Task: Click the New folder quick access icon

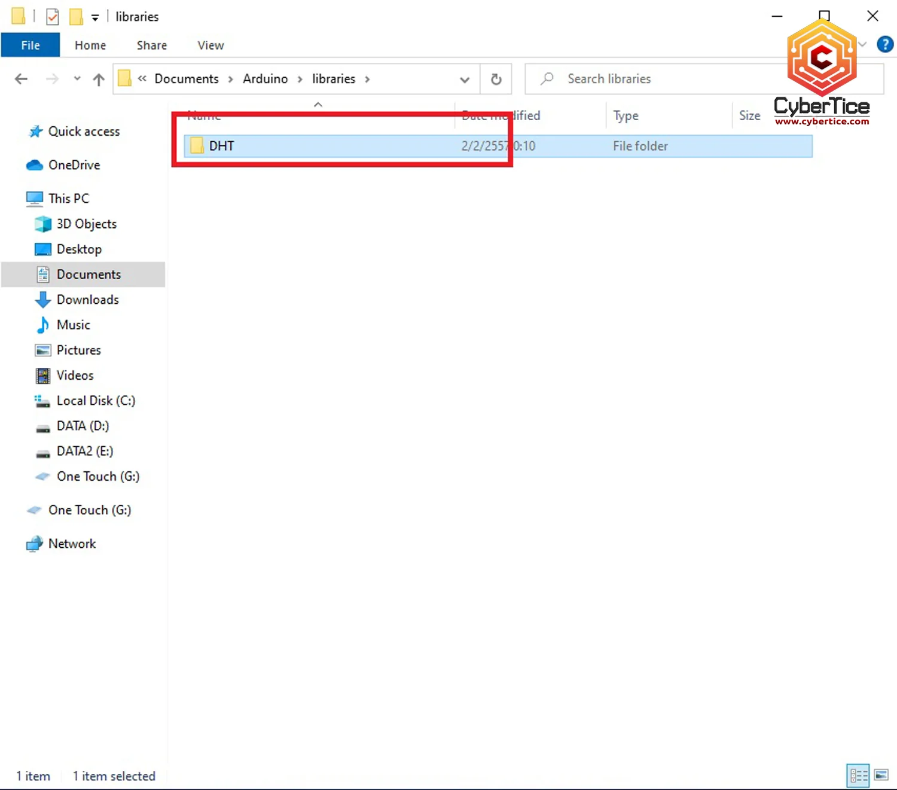Action: [x=76, y=17]
